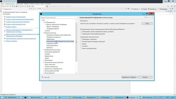Screen dimensions: 176x99
Task: Click the filter text input field
Action: click(59, 18)
